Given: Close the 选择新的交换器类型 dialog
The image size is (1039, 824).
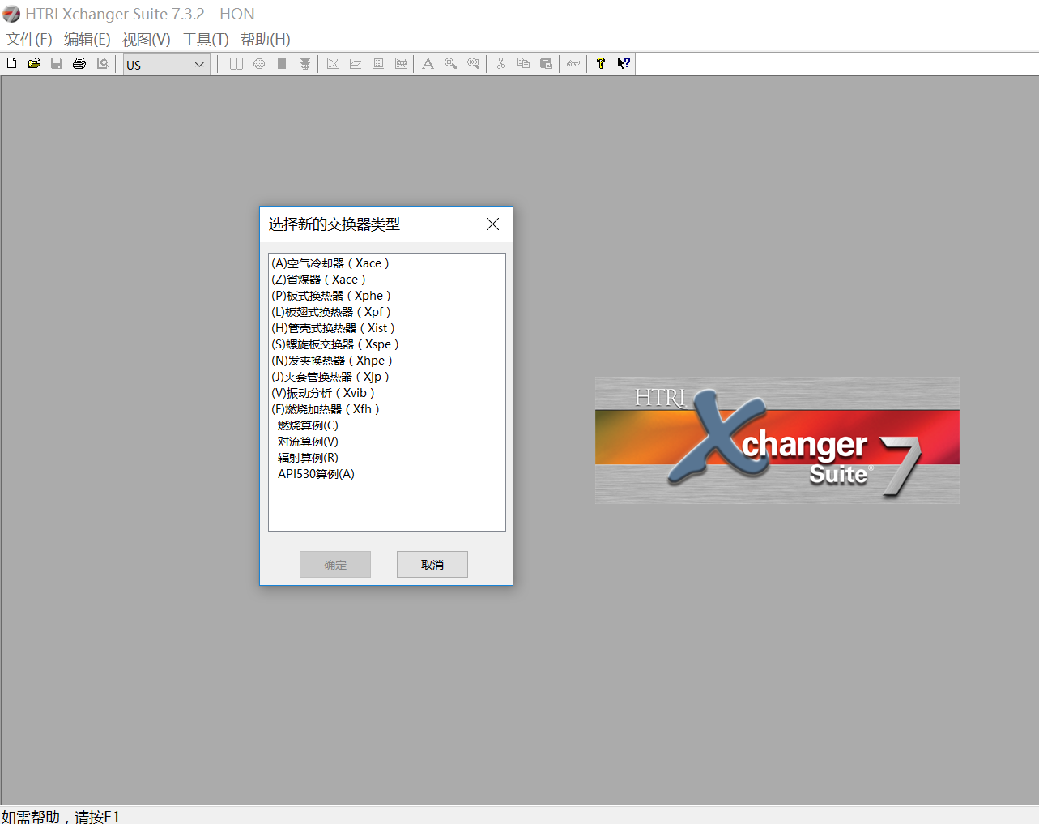Looking at the screenshot, I should click(492, 224).
